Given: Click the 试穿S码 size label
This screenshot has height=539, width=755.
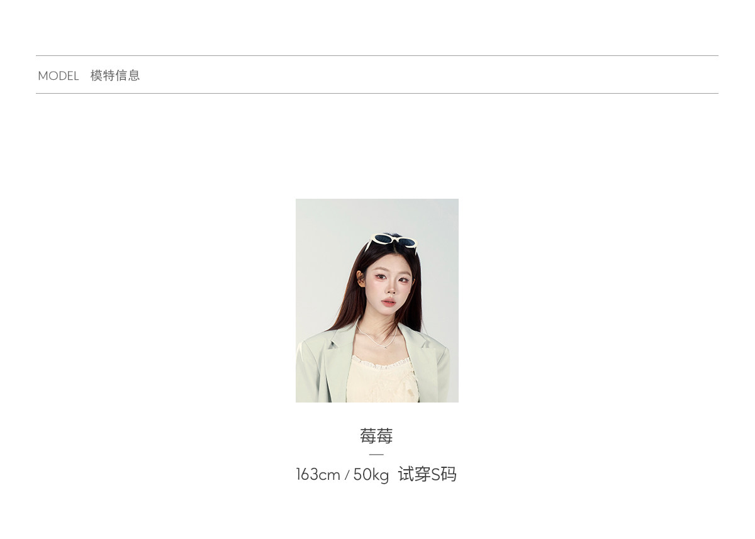Looking at the screenshot, I should click(427, 474).
